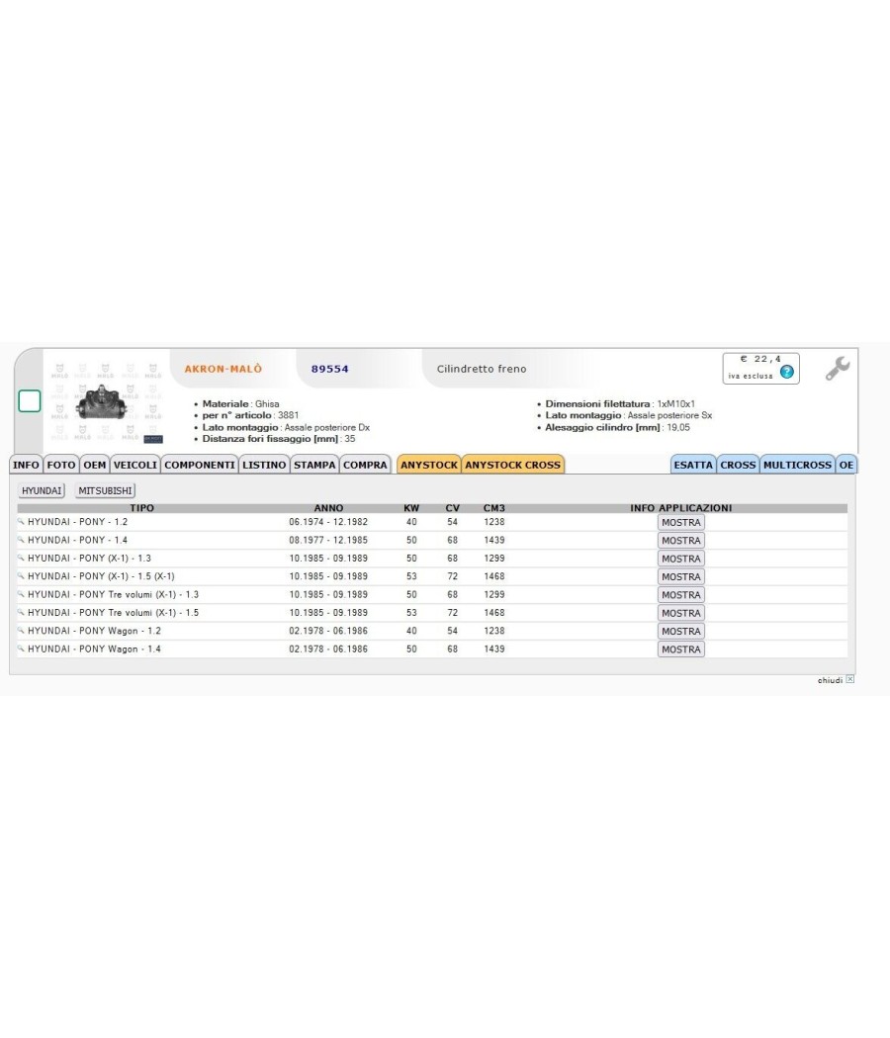The width and height of the screenshot is (890, 1038).
Task: Open the COMPRA tab
Action: click(x=365, y=465)
